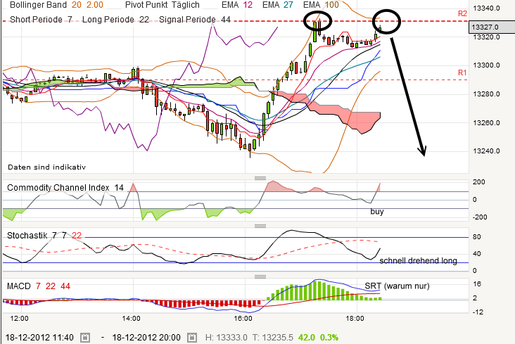Click the Short Periode 7 setting
Viewport: 515px width, 344px height.
coord(41,20)
